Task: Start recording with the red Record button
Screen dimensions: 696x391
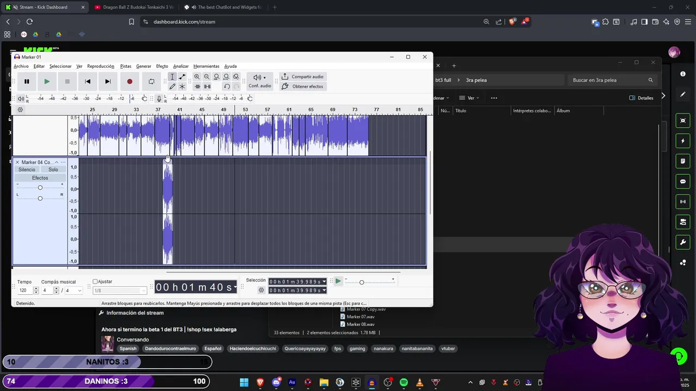Action: [129, 81]
